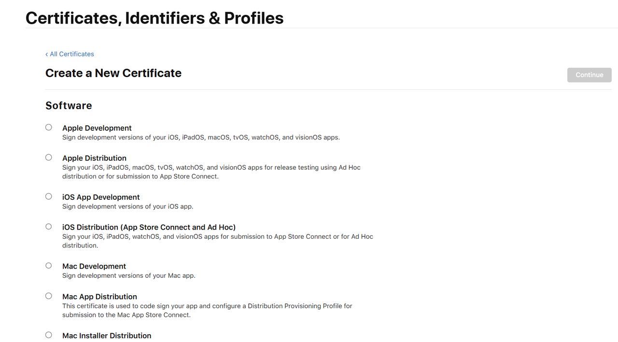Click the Mac Installer Distribution label text
This screenshot has height=342, width=618.
[x=107, y=336]
